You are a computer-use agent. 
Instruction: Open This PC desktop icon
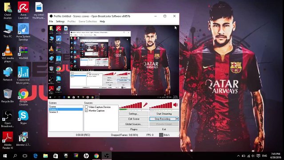[x=8, y=31]
